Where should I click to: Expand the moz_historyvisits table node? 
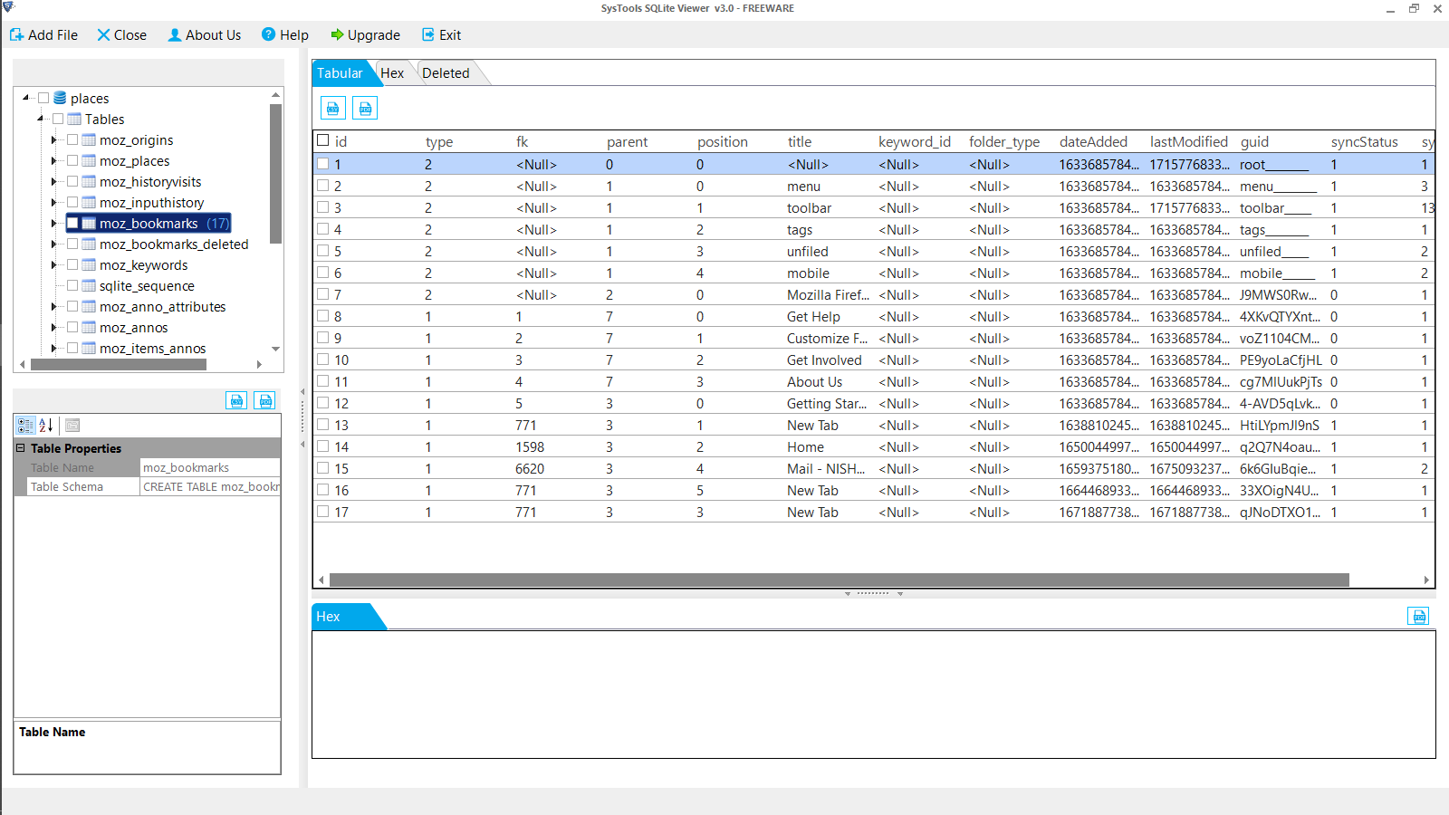pos(54,181)
